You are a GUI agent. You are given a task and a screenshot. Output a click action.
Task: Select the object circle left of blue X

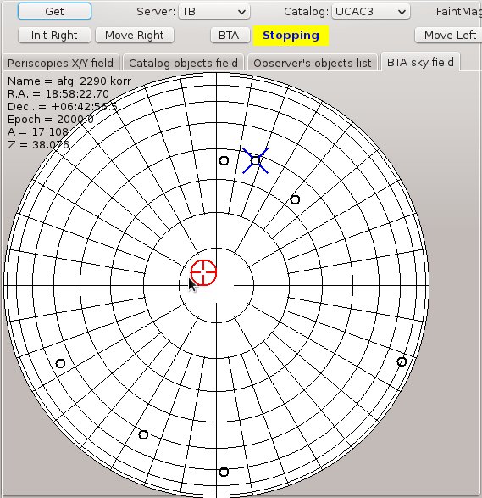[x=224, y=160]
